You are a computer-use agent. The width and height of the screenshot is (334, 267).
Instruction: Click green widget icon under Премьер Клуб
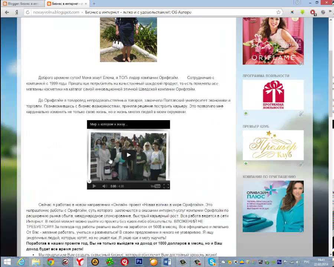click(246, 164)
